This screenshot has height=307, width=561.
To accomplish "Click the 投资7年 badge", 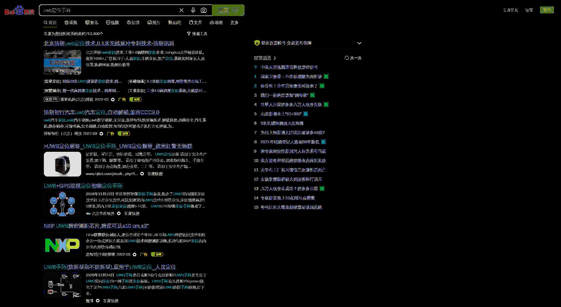I will pyautogui.click(x=51, y=100).
